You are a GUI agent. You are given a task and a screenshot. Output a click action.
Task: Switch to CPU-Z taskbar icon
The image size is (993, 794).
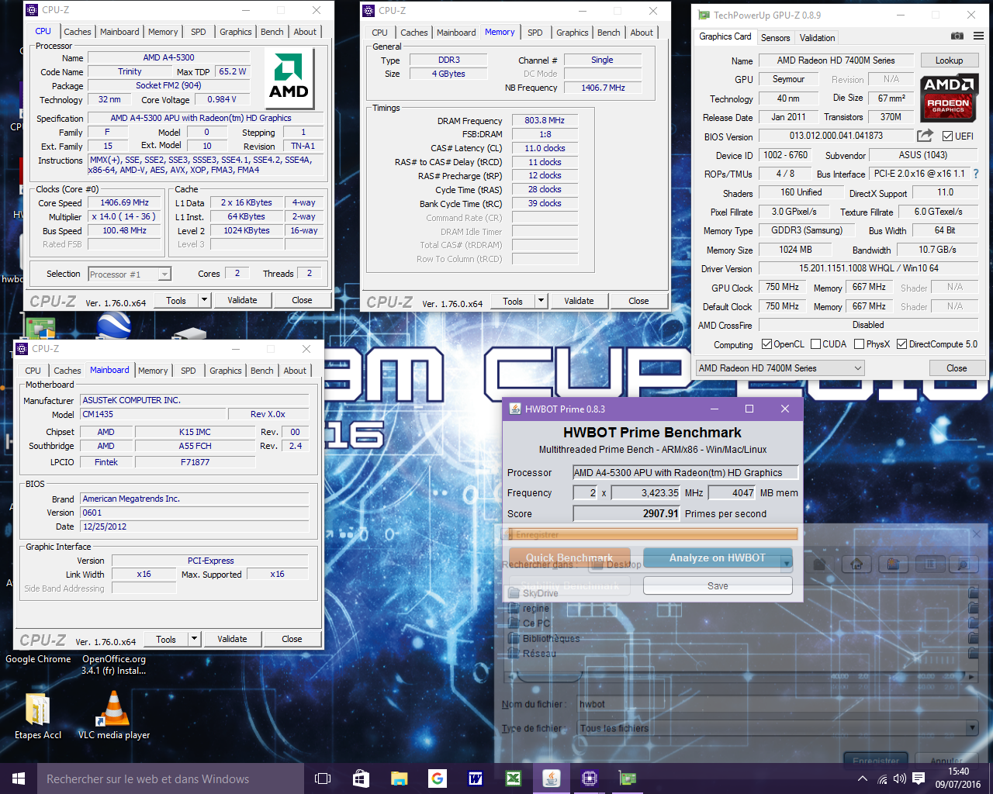click(x=589, y=778)
